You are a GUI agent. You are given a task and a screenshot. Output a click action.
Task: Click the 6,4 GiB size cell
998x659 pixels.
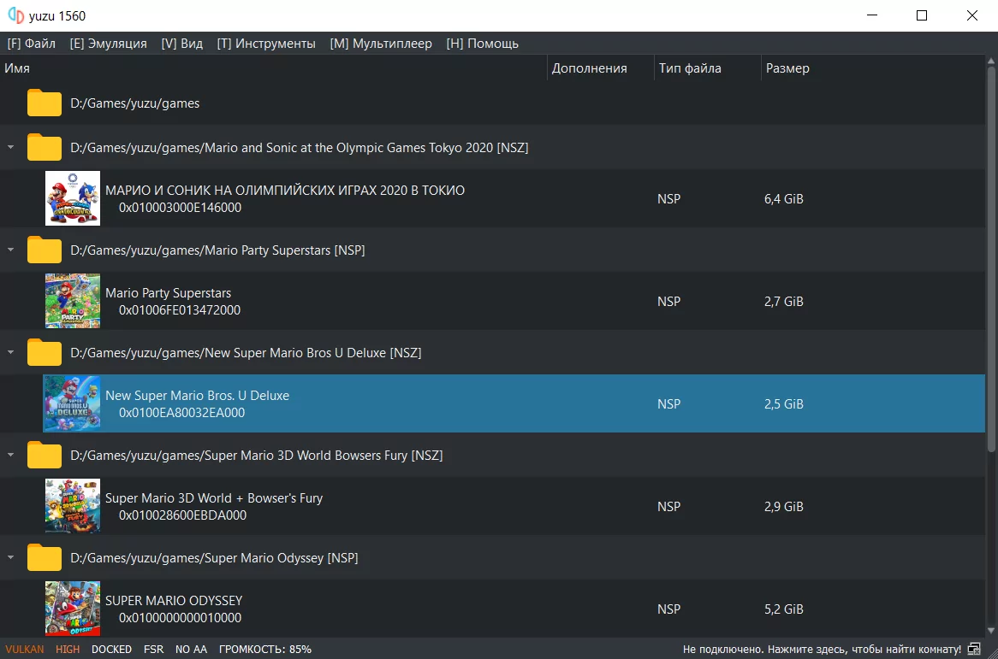pos(783,199)
